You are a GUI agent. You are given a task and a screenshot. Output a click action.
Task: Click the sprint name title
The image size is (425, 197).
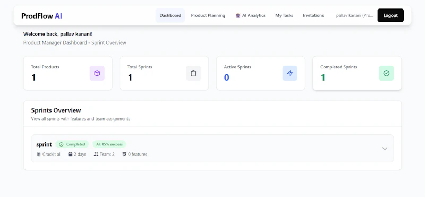(44, 144)
